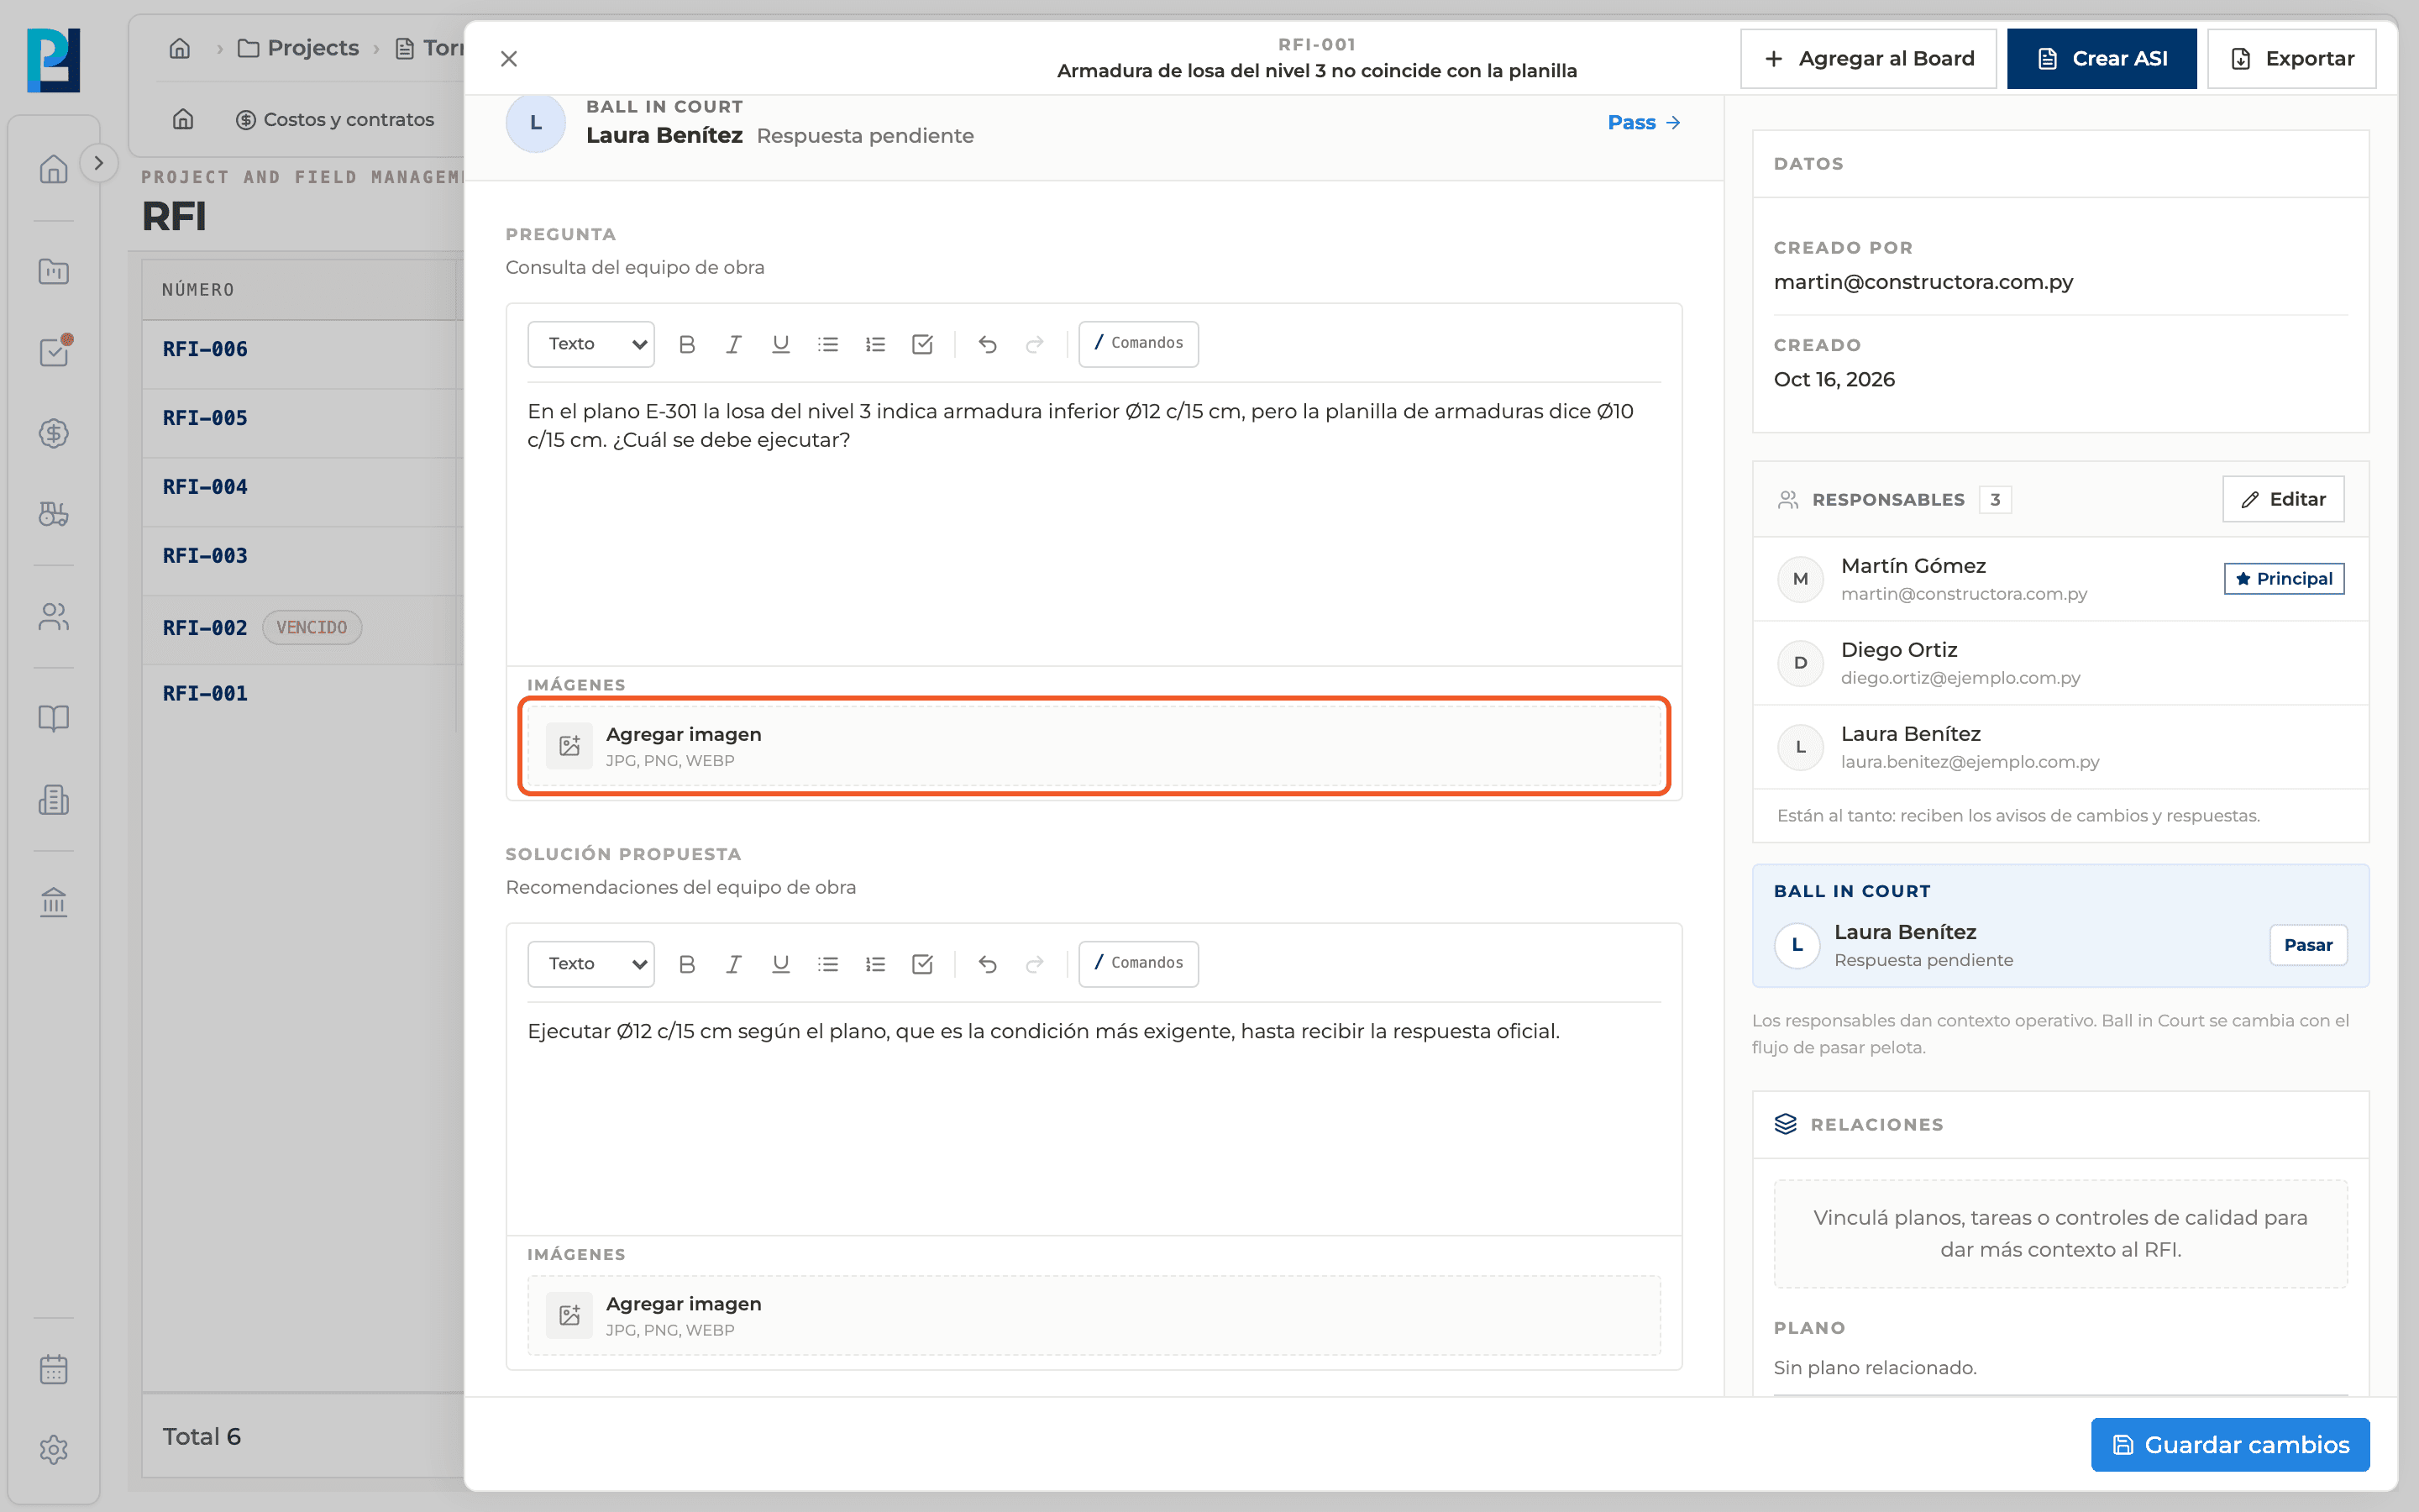Toggle italic in Solución Propuesta editor

coord(734,964)
